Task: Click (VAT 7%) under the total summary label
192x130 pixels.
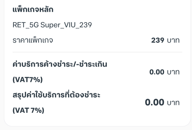Action: point(28,111)
